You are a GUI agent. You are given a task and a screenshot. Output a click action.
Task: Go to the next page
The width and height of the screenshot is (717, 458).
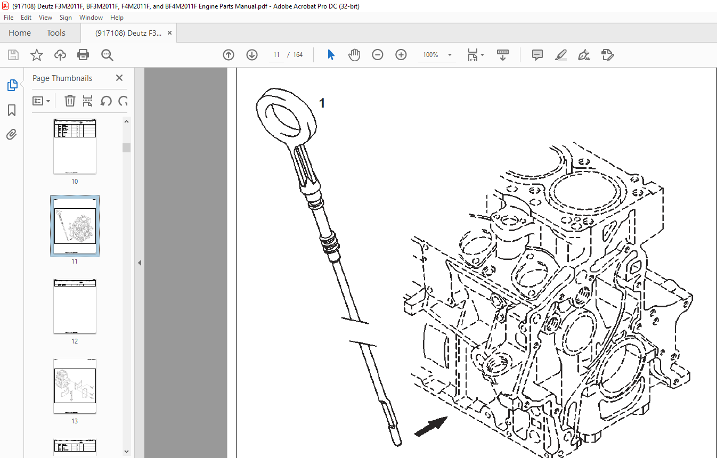click(252, 55)
